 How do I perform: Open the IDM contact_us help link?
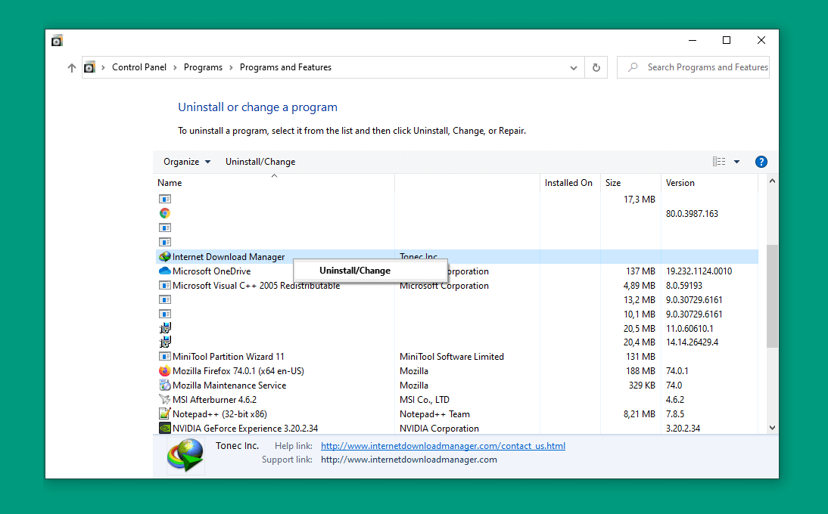coord(443,446)
